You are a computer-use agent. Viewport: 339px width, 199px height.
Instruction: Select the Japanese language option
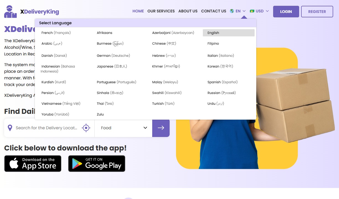coord(112,66)
